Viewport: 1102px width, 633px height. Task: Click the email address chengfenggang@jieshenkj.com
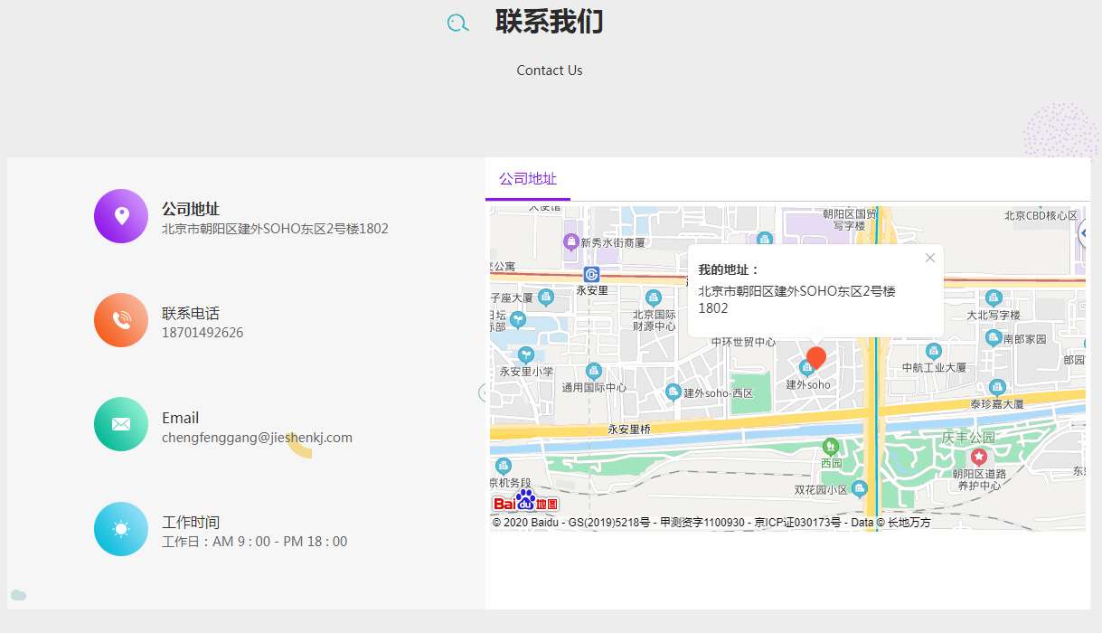257,438
